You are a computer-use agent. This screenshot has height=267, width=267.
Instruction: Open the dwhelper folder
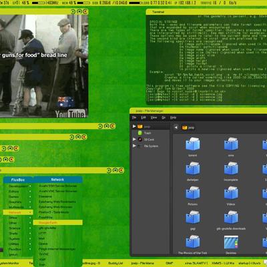point(193,171)
